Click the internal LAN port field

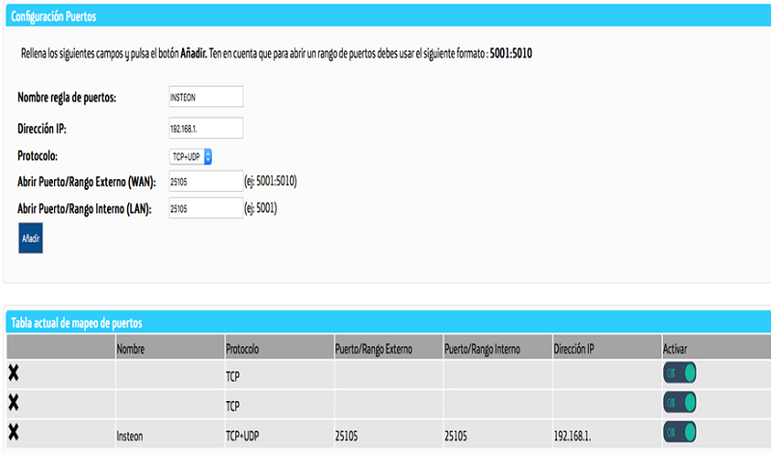206,208
